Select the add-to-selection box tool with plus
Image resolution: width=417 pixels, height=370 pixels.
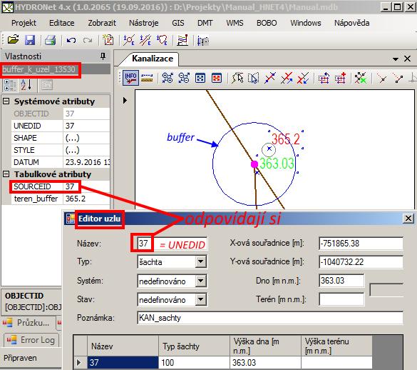tap(340, 78)
